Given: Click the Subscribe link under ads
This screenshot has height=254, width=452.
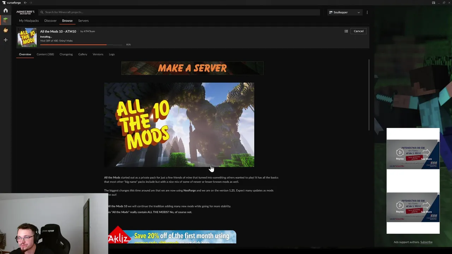Looking at the screenshot, I should coord(426,242).
